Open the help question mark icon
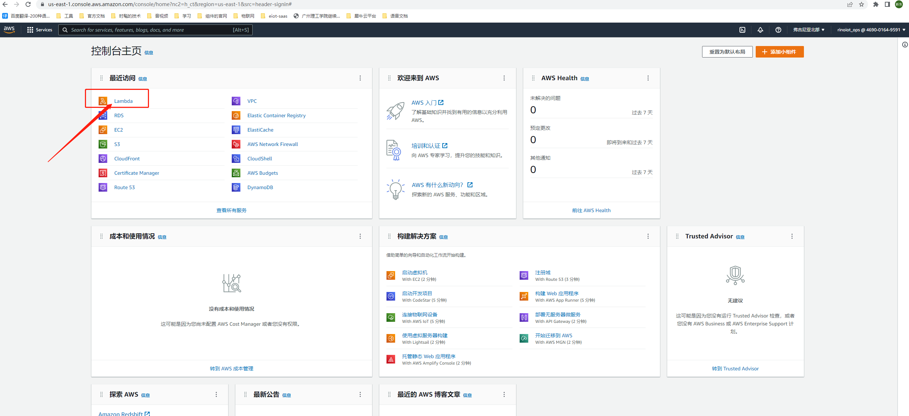 click(778, 30)
